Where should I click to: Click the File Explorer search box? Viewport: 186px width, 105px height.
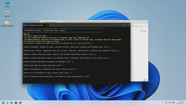[138, 26]
